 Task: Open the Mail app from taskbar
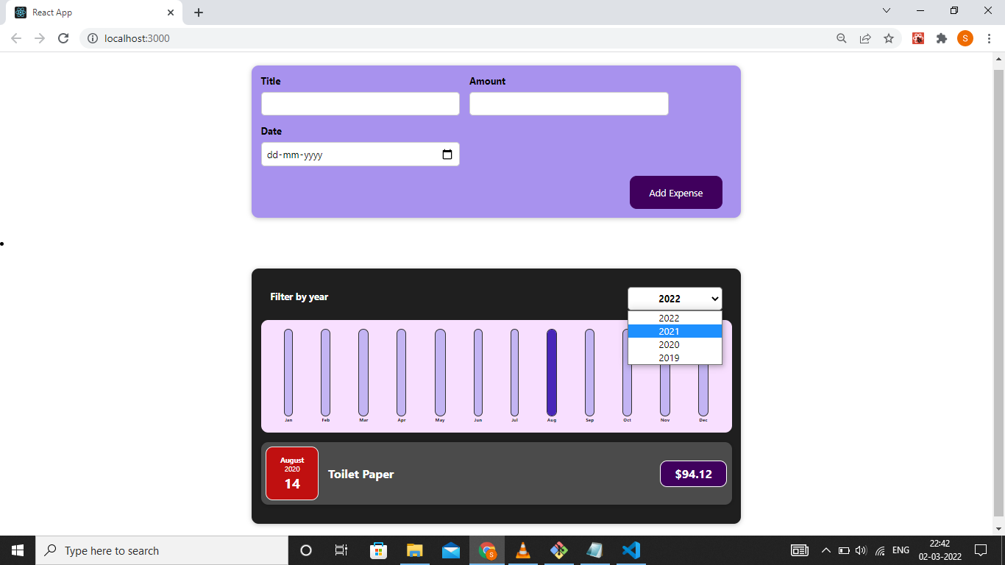451,550
